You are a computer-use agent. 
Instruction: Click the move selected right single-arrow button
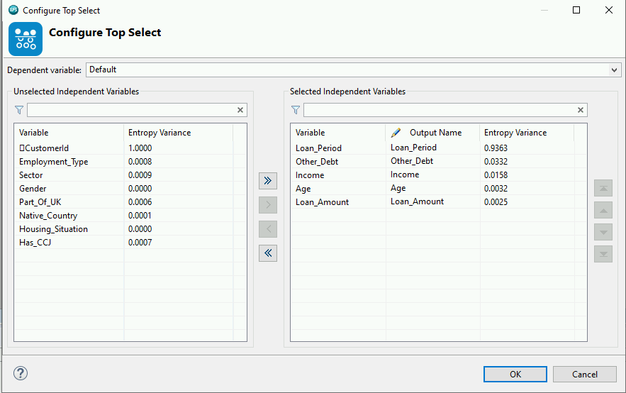click(x=268, y=205)
